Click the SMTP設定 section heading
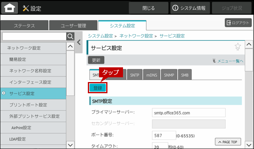The image size is (254, 149). (x=166, y=101)
